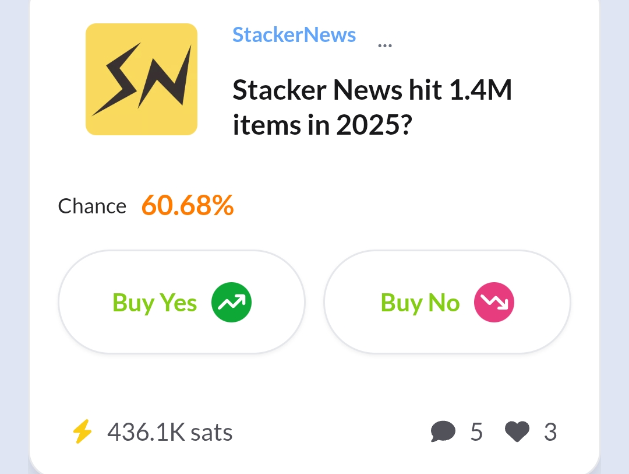
Task: Open the market title about 1.4M items
Action: tap(372, 107)
